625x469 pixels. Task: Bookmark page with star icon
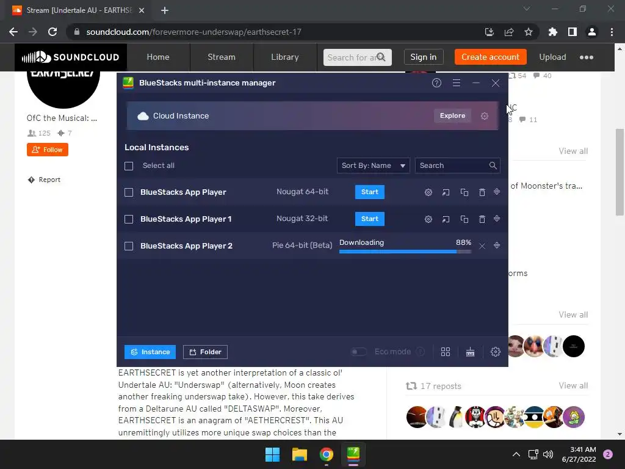pyautogui.click(x=529, y=32)
